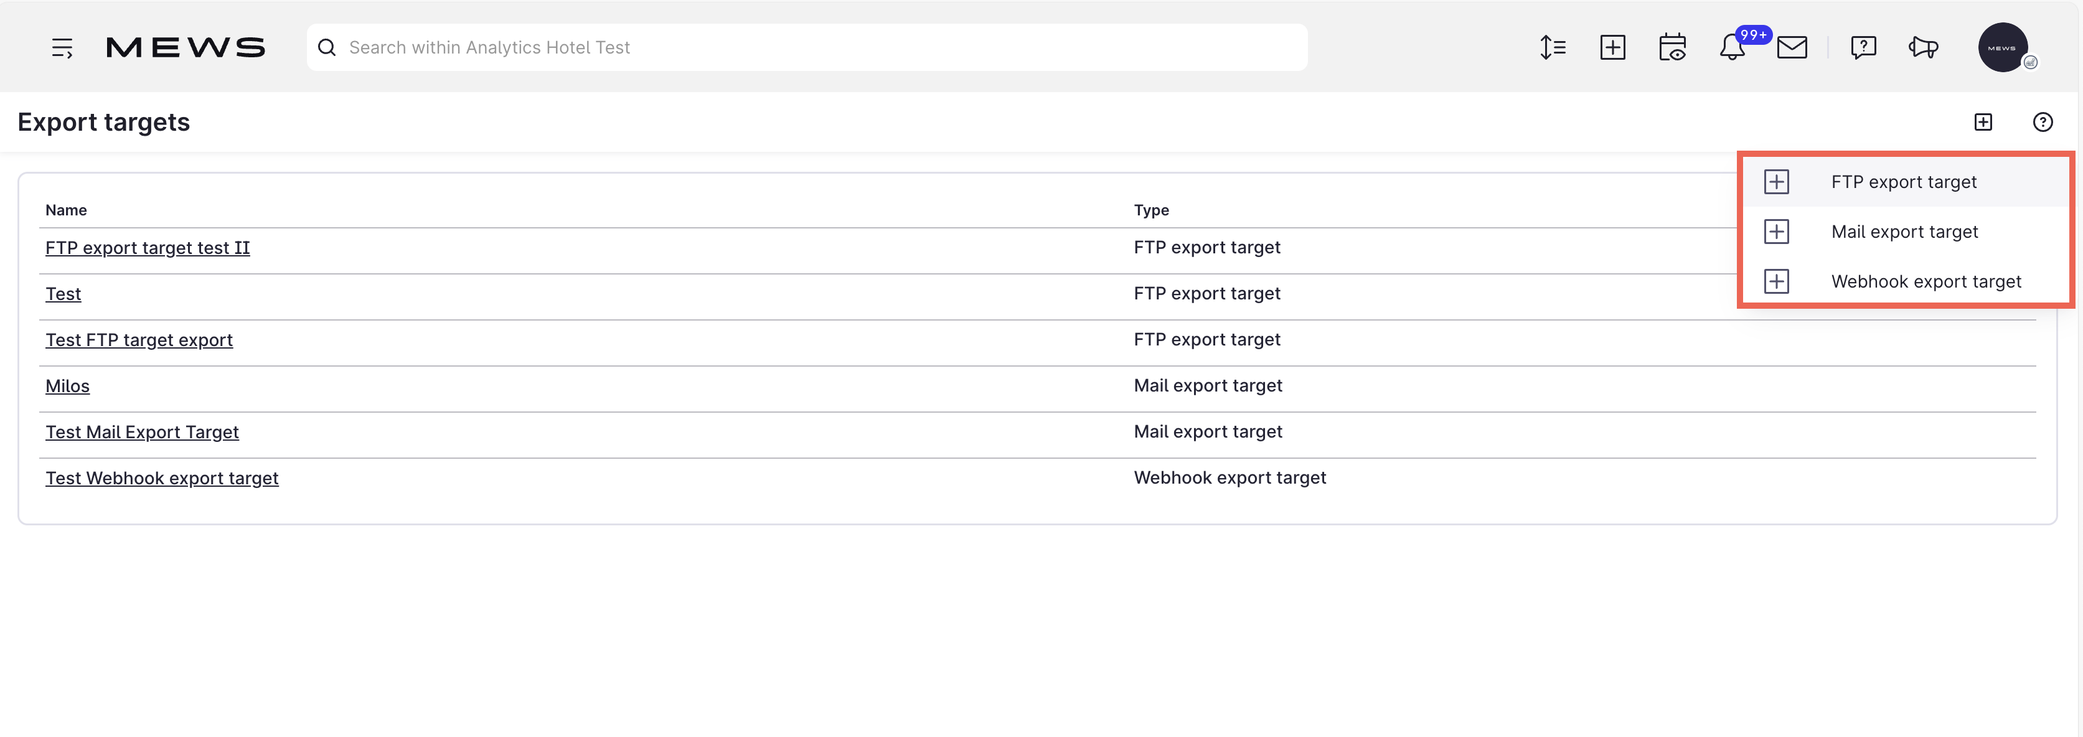Sort the table by the Name column header

[x=65, y=209]
